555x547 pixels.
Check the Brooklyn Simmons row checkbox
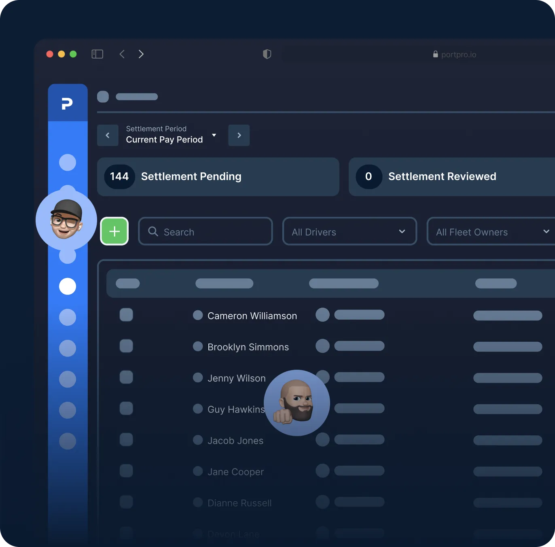coord(126,346)
